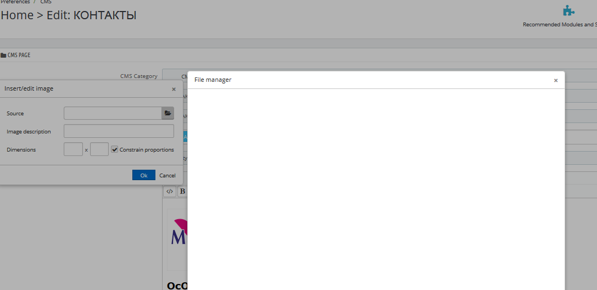The height and width of the screenshot is (290, 597).
Task: Click the width dimension field
Action: [73, 149]
